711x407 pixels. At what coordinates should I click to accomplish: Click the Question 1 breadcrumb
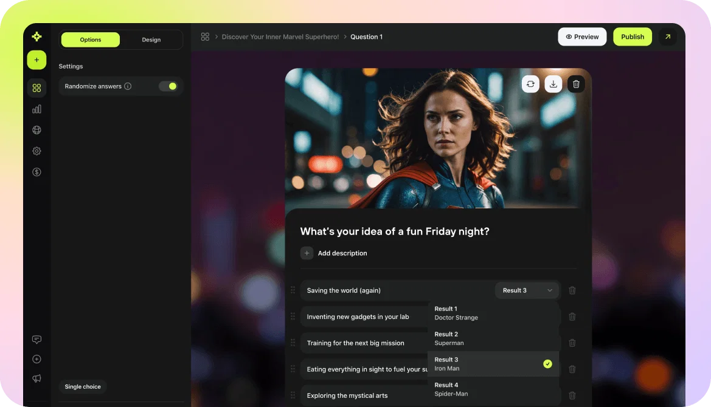click(x=366, y=36)
